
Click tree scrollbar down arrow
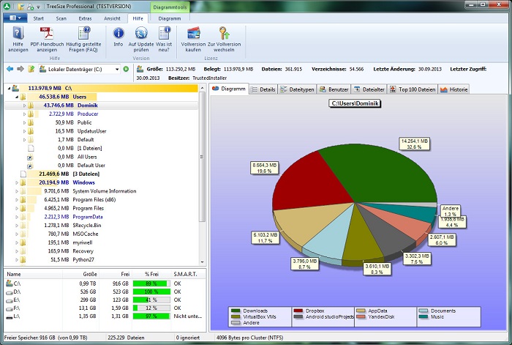click(x=202, y=262)
